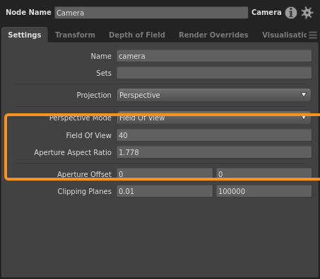Click the empty Sets field

point(214,73)
